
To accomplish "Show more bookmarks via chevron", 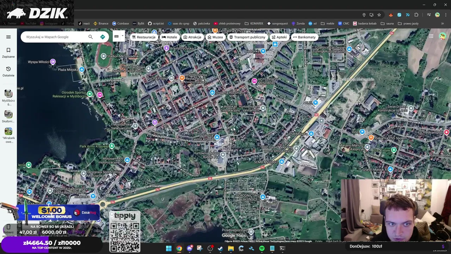I will (x=443, y=24).
